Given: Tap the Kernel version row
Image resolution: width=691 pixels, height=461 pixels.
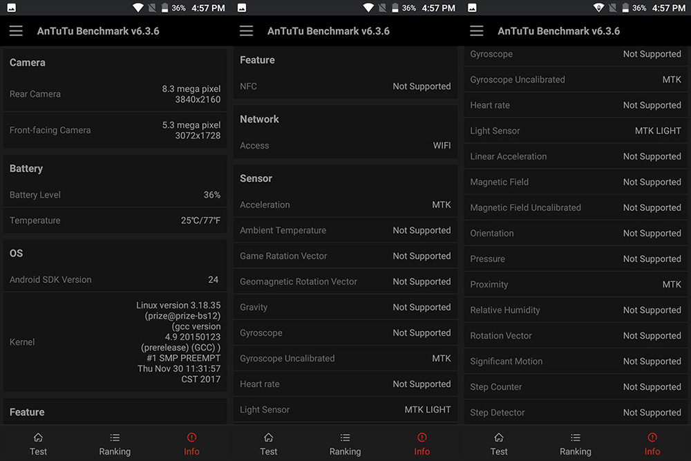Looking at the screenshot, I should point(115,342).
